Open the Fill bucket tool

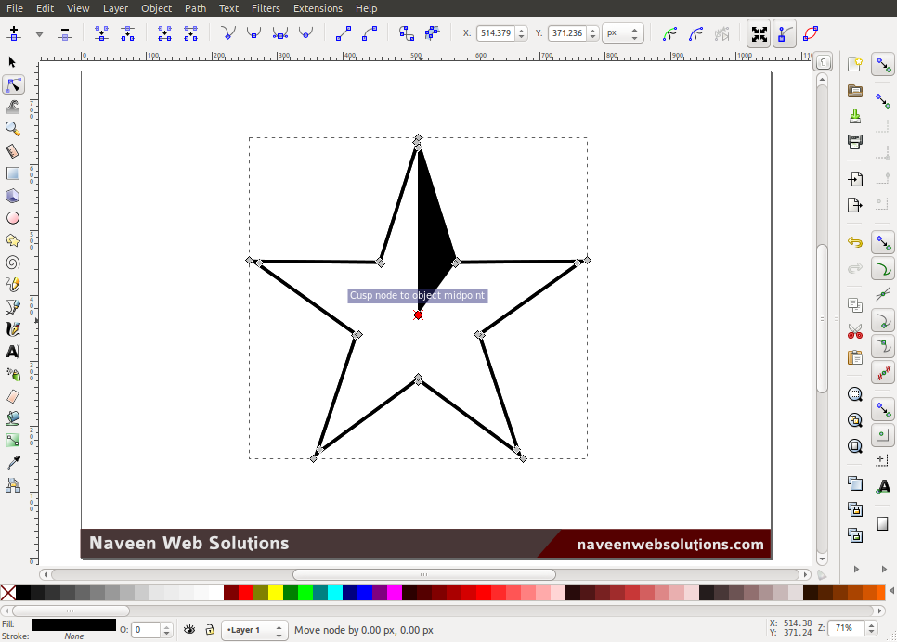(13, 417)
